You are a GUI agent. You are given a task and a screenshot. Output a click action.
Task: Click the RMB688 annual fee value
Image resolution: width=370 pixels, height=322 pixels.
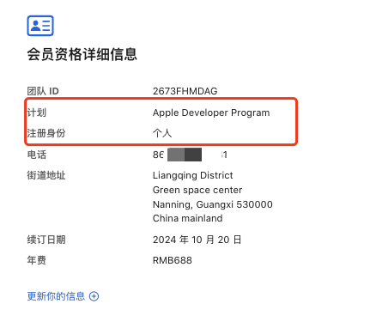tap(173, 260)
